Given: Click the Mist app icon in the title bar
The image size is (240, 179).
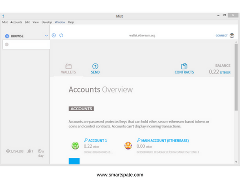Looking at the screenshot, I should (3, 16).
